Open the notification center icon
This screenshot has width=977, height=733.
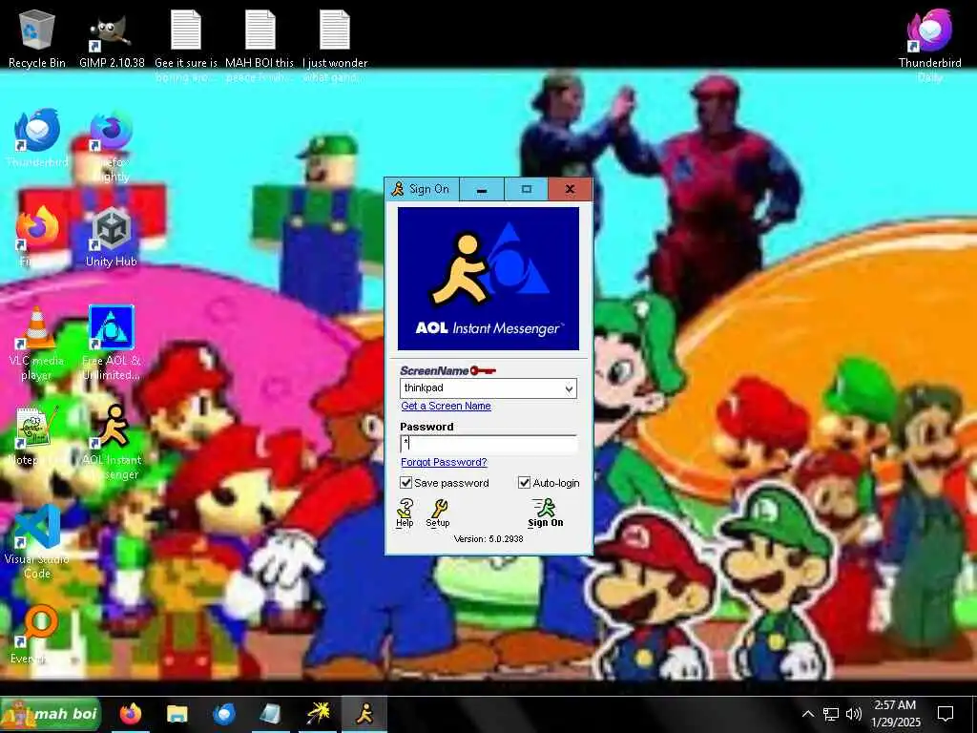pos(946,714)
